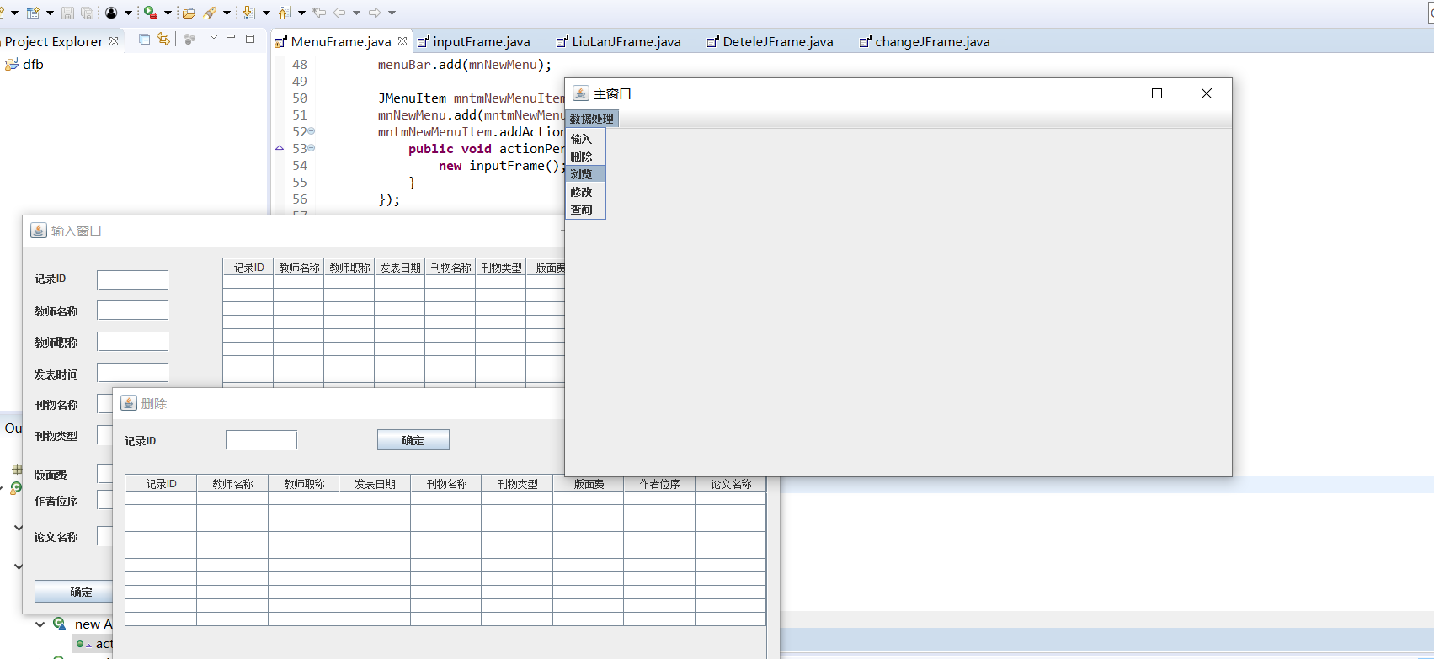Click the Run Last Tool green play icon

click(150, 13)
